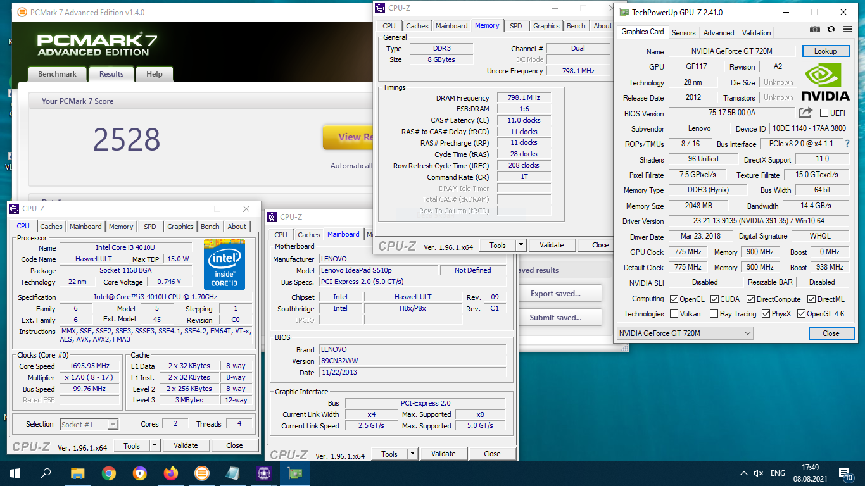Open Tools dropdown arrow in CPU-Z Mainboard window
This screenshot has width=865, height=486.
(413, 454)
